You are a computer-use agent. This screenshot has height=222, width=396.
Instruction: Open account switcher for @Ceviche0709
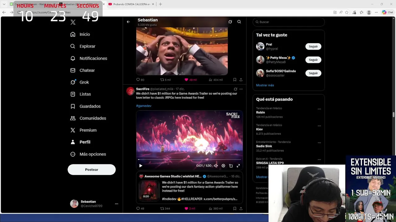coord(117,204)
